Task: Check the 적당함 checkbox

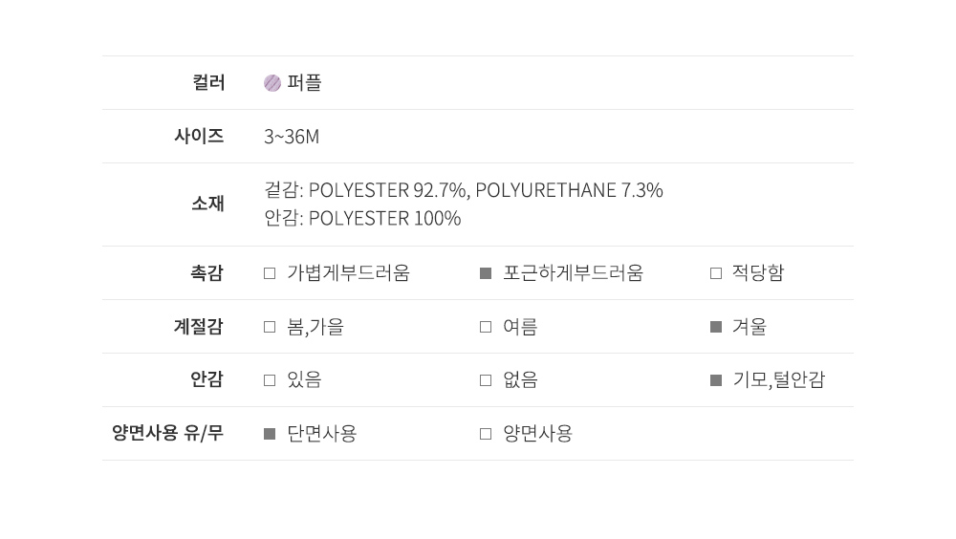Action: tap(716, 273)
